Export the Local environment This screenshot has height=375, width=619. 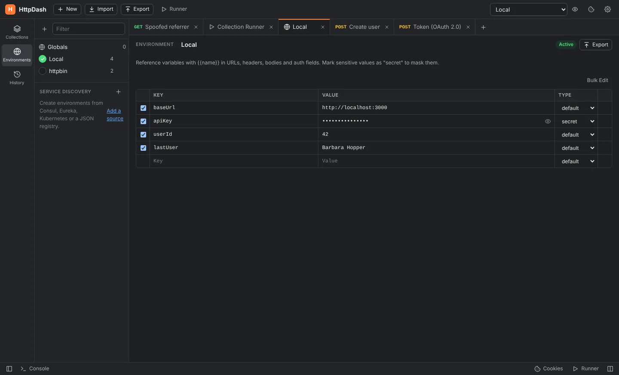596,45
